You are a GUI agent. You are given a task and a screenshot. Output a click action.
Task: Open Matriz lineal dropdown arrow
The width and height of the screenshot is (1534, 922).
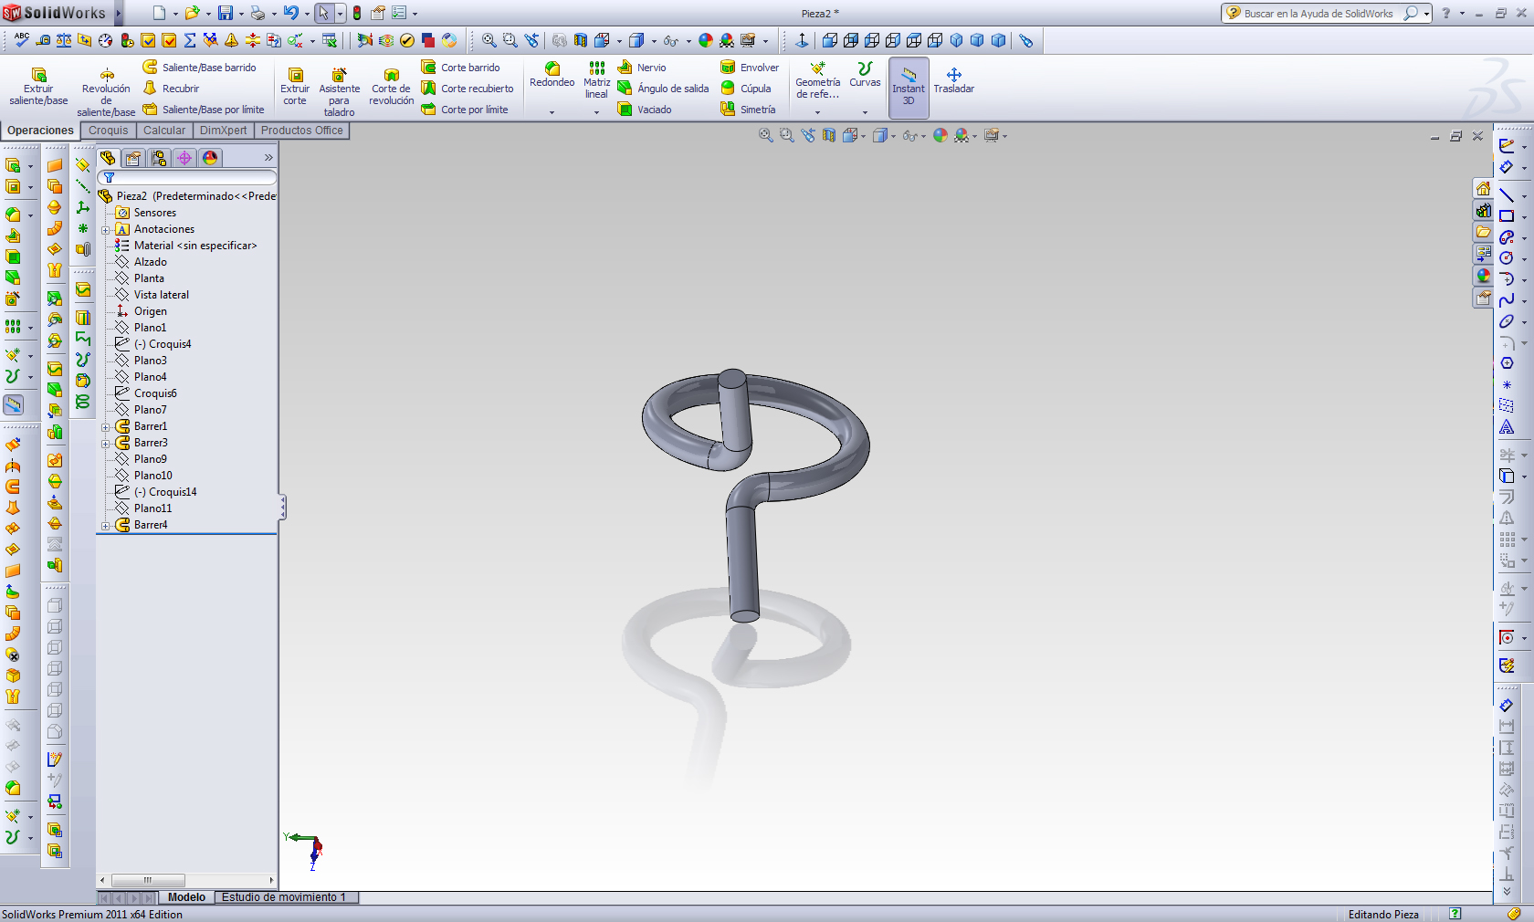[x=596, y=112]
